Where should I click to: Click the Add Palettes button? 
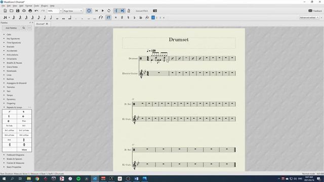click(x=11, y=28)
